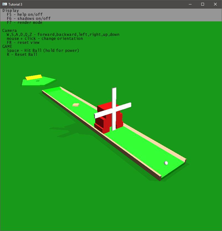Click the 'Camera' heading text
Screen dimensions: 222x231
pyautogui.click(x=9, y=31)
